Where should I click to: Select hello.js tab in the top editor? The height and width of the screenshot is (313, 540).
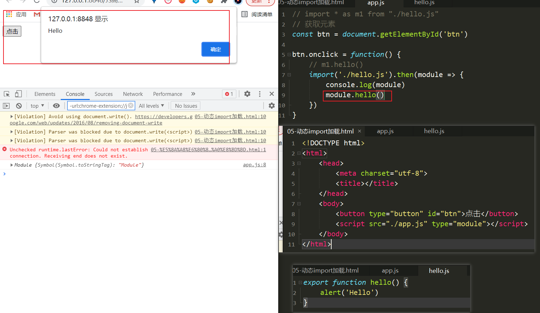coord(424,3)
